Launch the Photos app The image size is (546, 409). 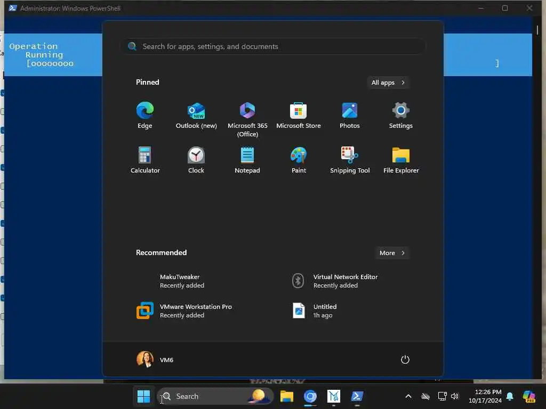click(350, 116)
